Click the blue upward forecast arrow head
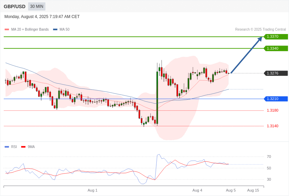Image resolution: width=289 pixels, height=196 pixels. [260, 39]
